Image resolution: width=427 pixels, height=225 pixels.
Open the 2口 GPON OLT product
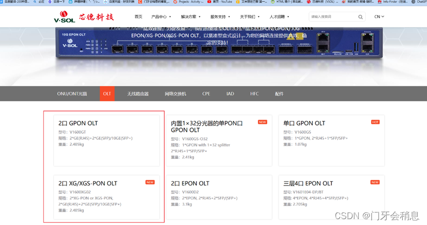[107, 141]
